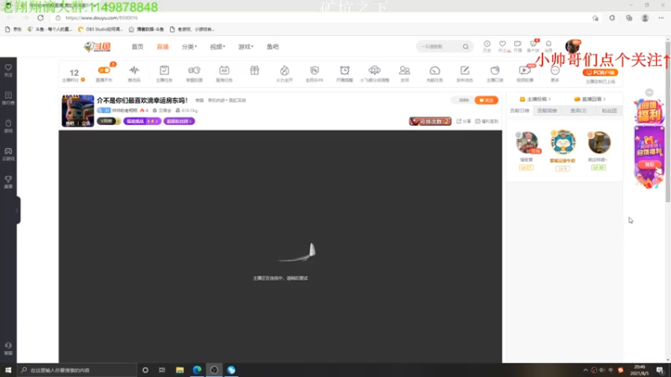Click the two-person friends icon in toolbar
671x377 pixels.
[x=404, y=70]
